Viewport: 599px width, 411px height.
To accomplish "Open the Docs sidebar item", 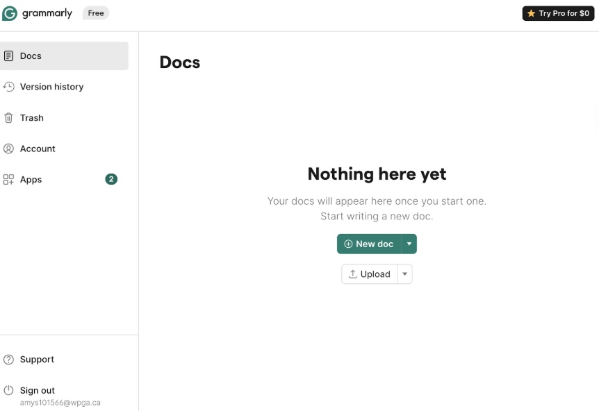I will click(64, 56).
